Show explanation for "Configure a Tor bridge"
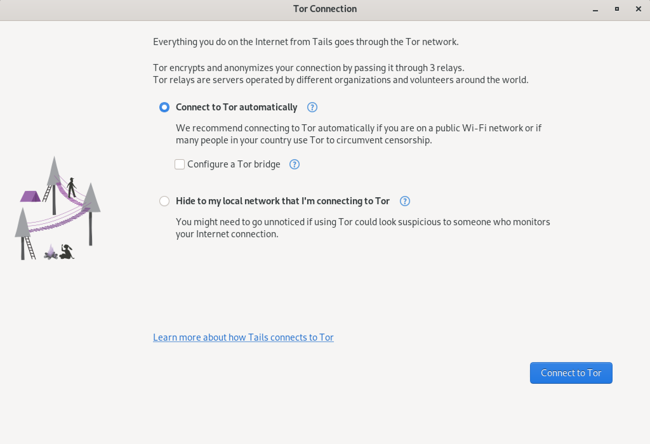This screenshot has width=650, height=444. 294,165
